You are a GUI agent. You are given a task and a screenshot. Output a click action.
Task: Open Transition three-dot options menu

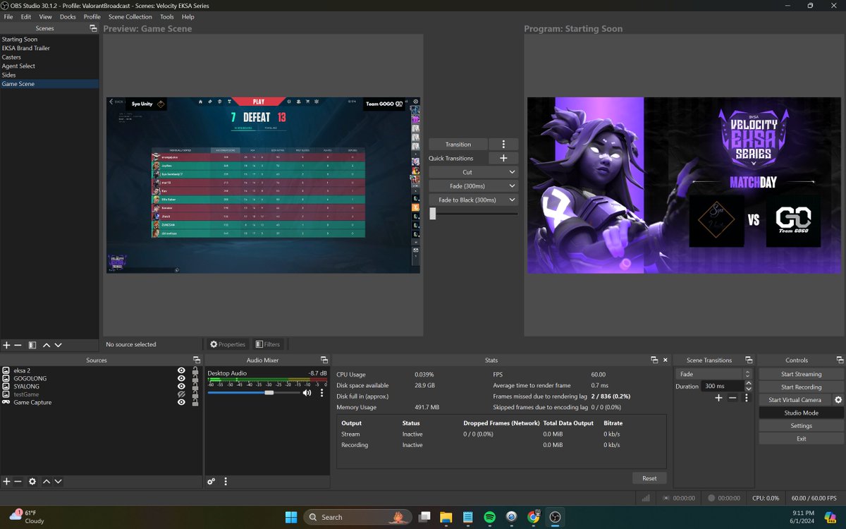click(x=503, y=144)
